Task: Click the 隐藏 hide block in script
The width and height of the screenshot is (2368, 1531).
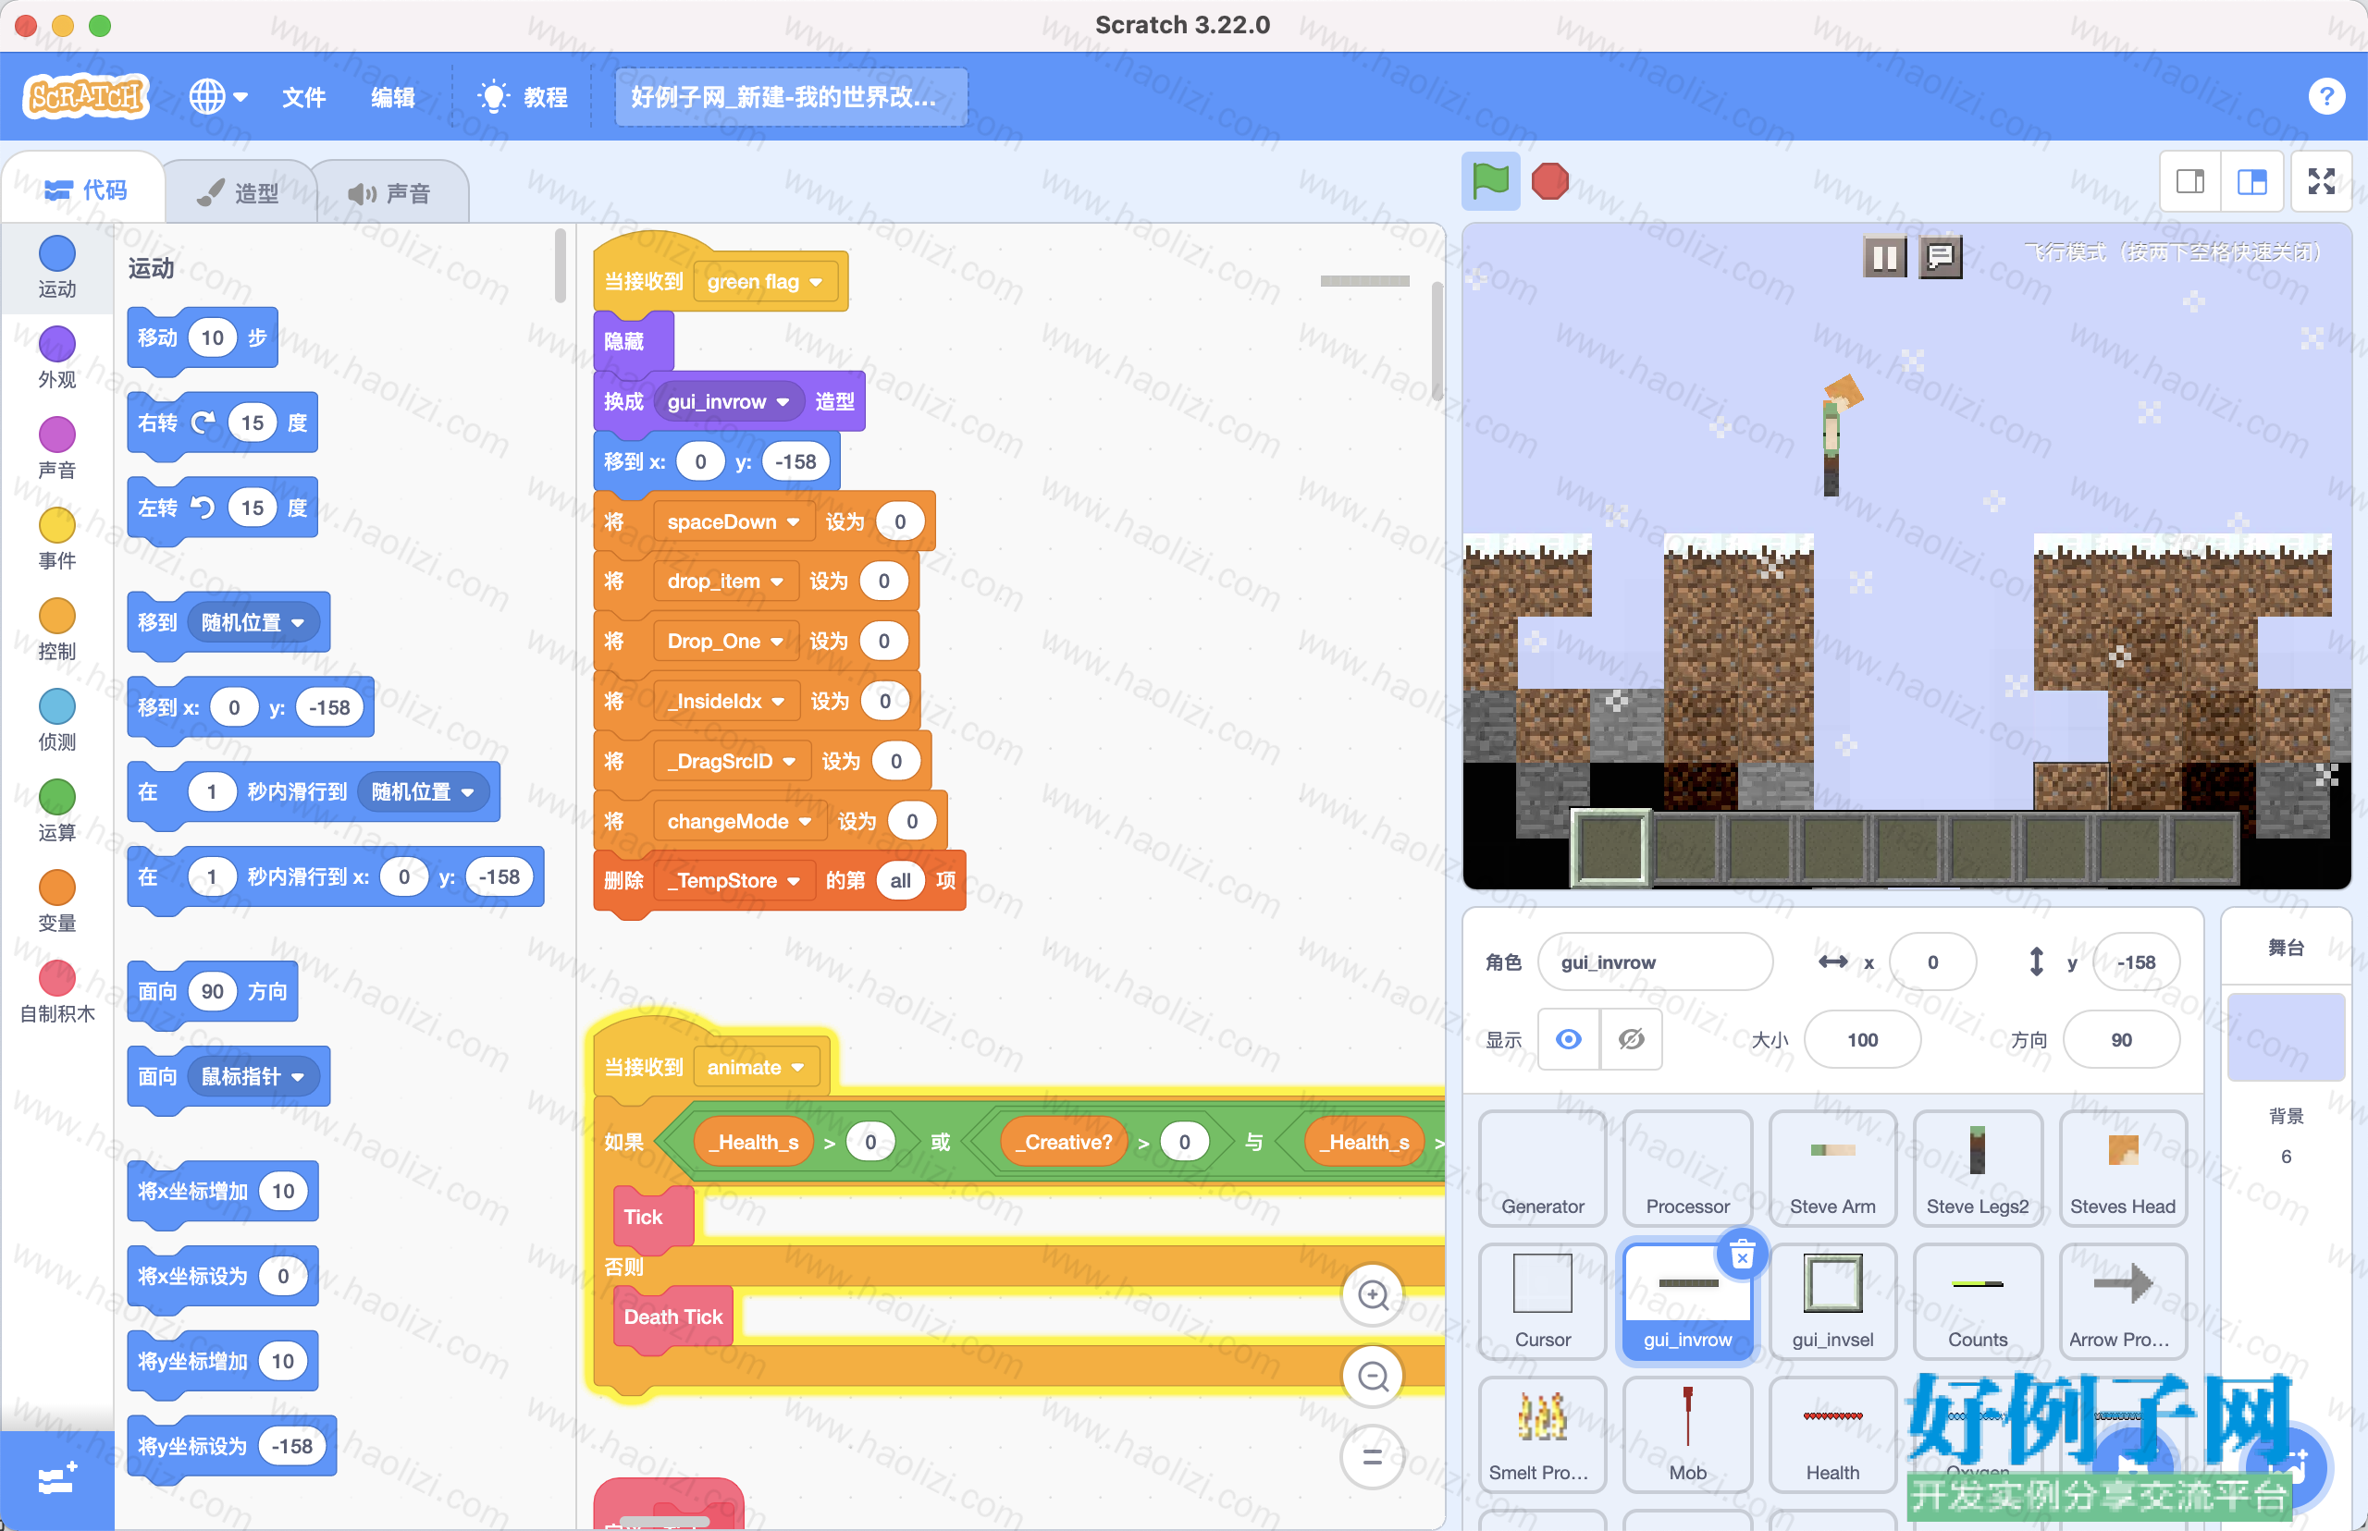Action: pyautogui.click(x=634, y=341)
